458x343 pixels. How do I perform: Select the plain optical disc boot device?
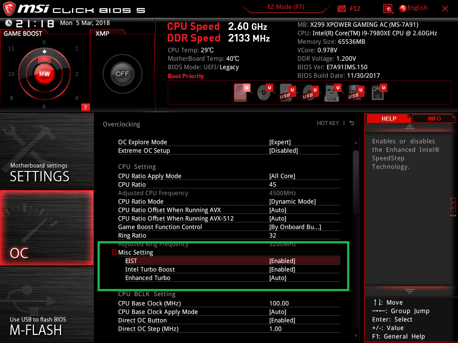265,92
